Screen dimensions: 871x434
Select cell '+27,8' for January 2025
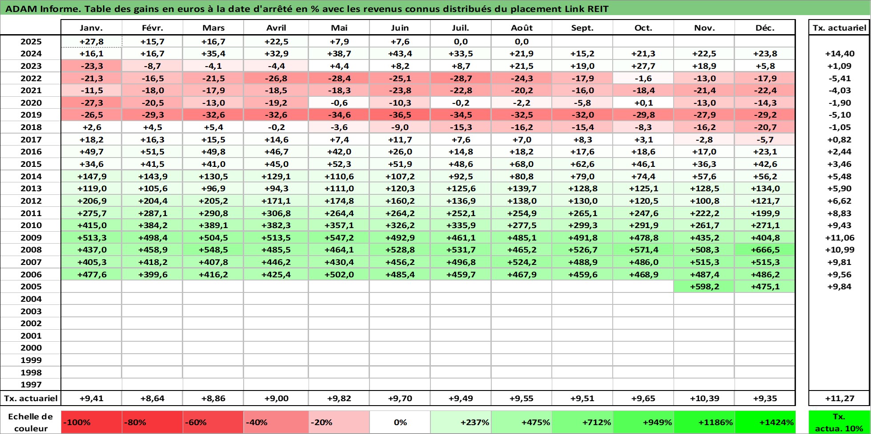coord(91,41)
